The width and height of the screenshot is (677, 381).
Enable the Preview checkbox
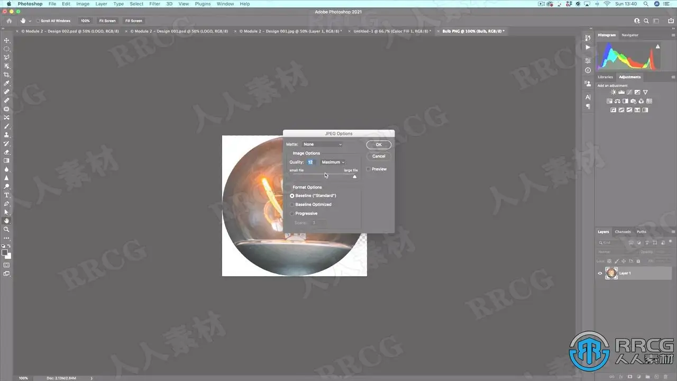click(368, 169)
